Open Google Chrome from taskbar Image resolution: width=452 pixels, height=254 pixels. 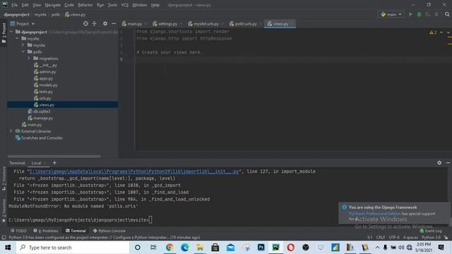coord(169,248)
